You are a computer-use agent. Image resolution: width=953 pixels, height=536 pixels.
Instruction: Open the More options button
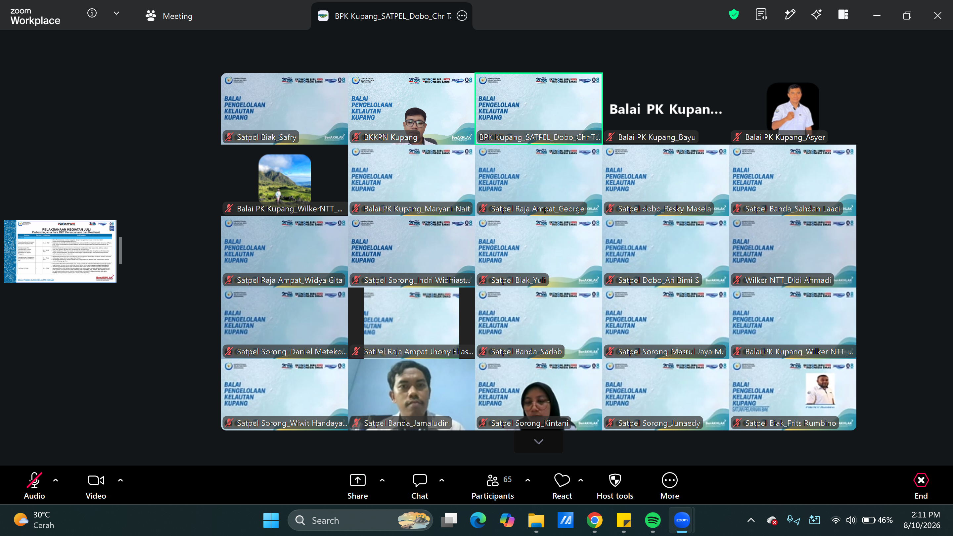(x=670, y=486)
